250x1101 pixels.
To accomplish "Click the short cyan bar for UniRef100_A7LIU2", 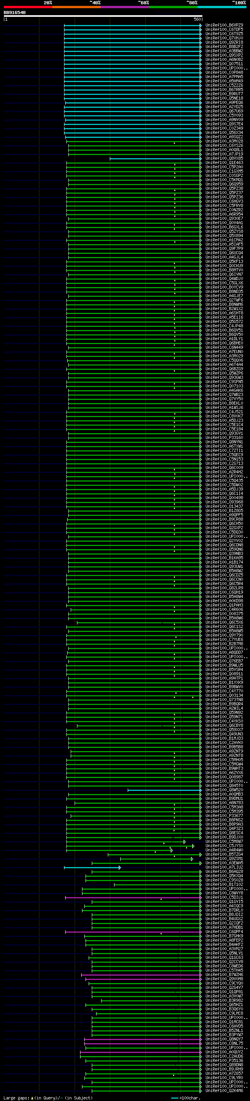I will (x=92, y=867).
